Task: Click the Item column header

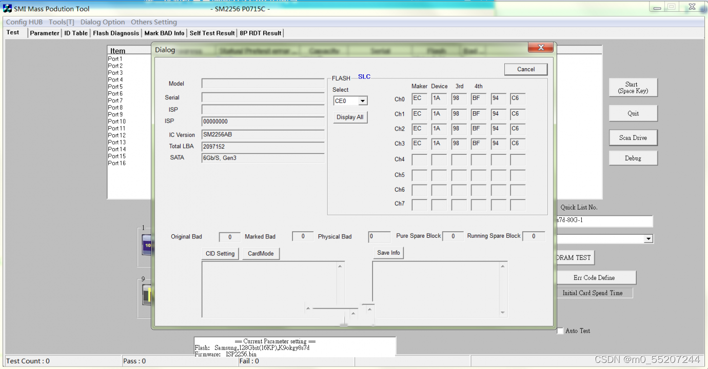Action: pos(118,50)
